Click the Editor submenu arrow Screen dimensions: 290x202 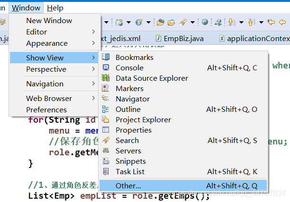pyautogui.click(x=93, y=32)
